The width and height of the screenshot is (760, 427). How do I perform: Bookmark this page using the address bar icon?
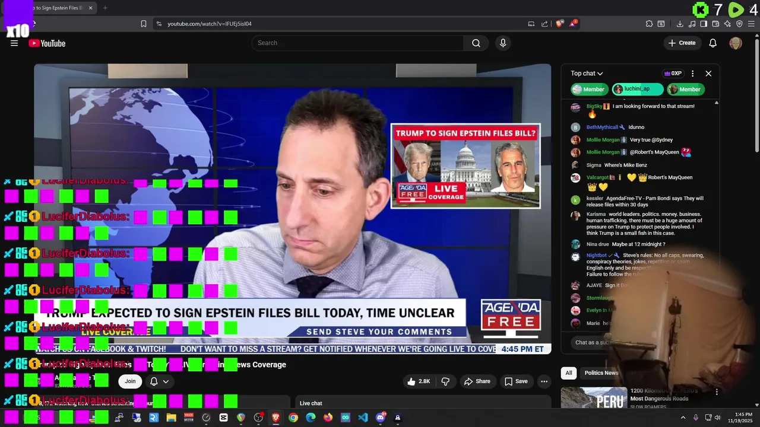click(x=144, y=24)
